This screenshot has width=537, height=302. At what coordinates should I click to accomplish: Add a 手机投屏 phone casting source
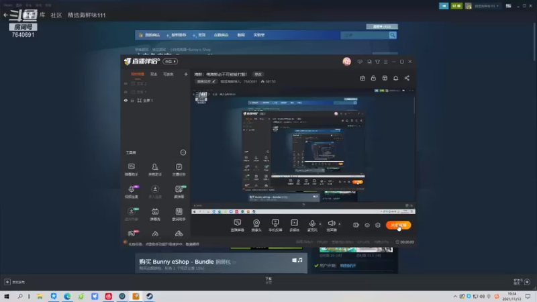pyautogui.click(x=275, y=225)
